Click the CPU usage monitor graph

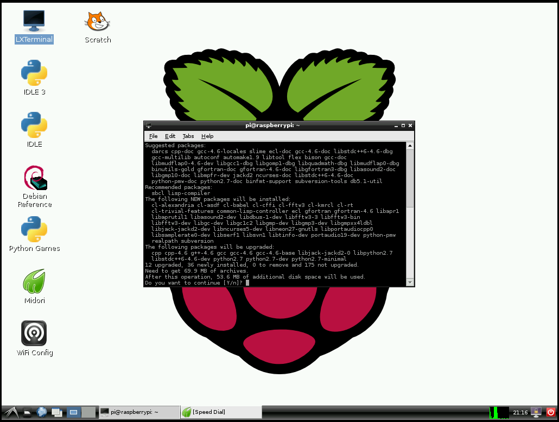pos(499,412)
